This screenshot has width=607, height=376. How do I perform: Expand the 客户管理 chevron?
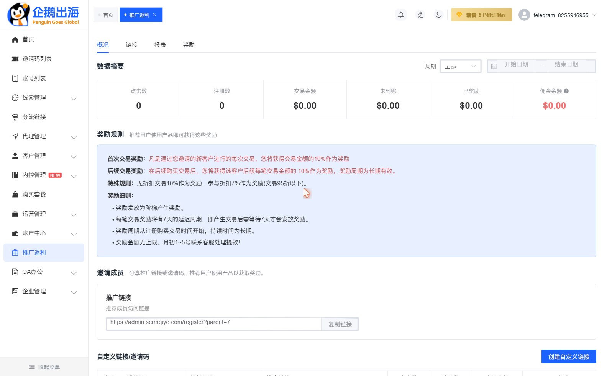[74, 157]
